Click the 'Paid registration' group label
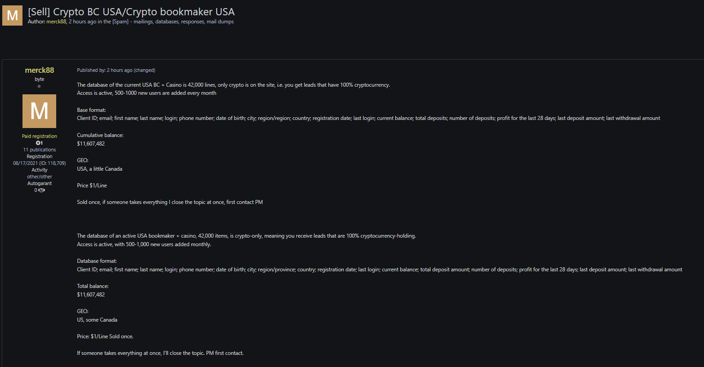Viewport: 704px width, 367px height. pos(40,136)
